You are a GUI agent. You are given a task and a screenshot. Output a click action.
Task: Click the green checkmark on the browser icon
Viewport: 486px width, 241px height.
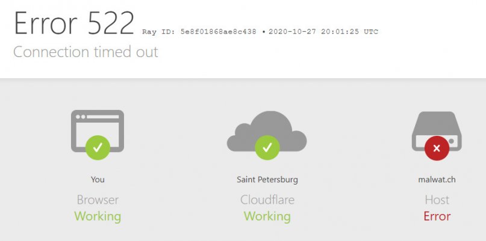(x=98, y=148)
